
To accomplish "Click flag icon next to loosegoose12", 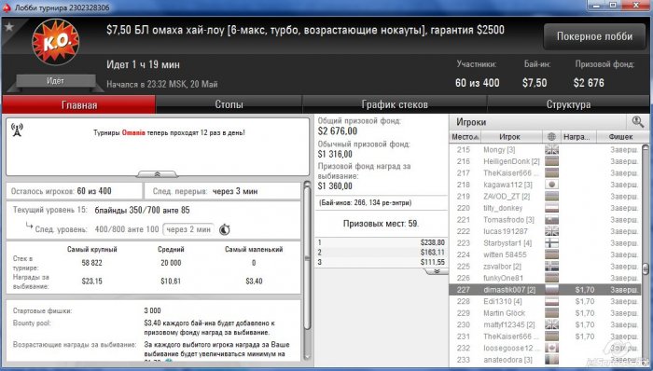I will click(x=551, y=348).
